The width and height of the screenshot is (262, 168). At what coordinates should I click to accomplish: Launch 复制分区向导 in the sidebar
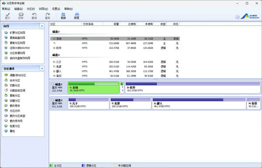(15, 43)
